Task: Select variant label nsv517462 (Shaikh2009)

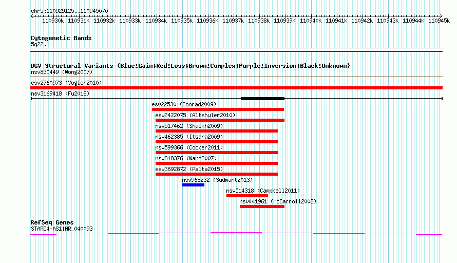Action: (x=189, y=126)
